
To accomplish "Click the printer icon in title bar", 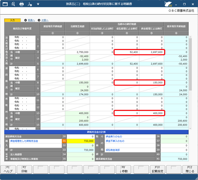I will point(22,4).
